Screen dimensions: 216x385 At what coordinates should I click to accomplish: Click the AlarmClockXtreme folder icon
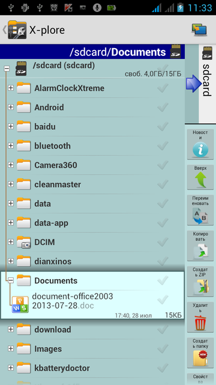pyautogui.click(x=23, y=88)
